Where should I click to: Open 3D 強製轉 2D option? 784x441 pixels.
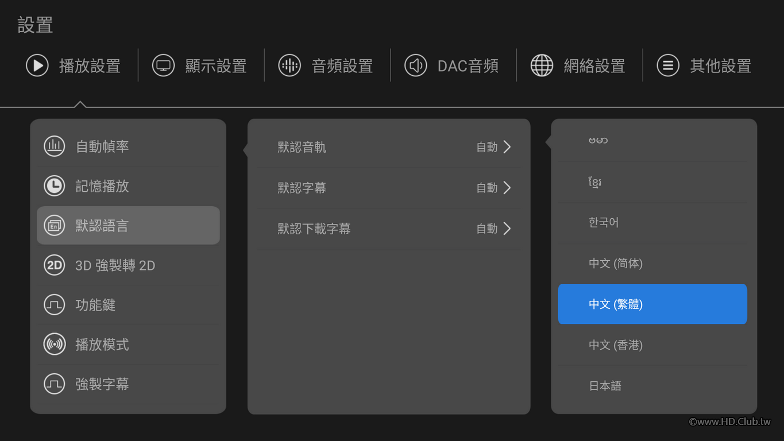pyautogui.click(x=128, y=265)
